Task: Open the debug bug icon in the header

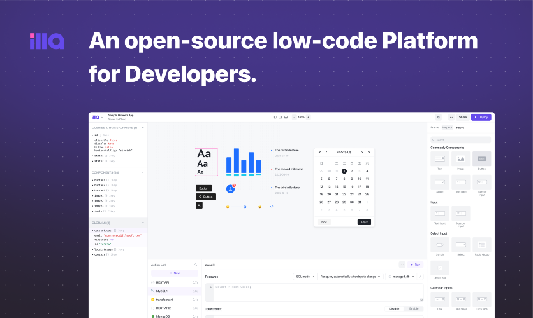Action: [439, 117]
